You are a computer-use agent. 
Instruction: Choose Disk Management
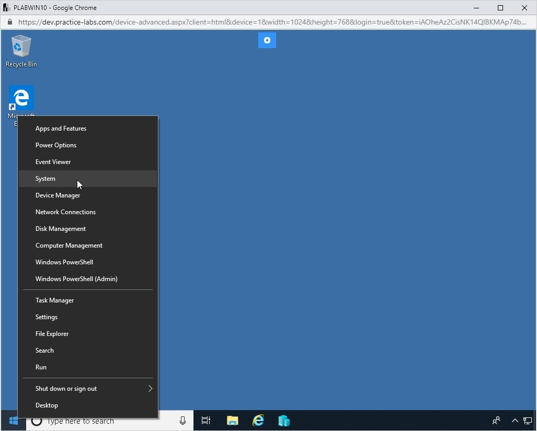(88, 229)
